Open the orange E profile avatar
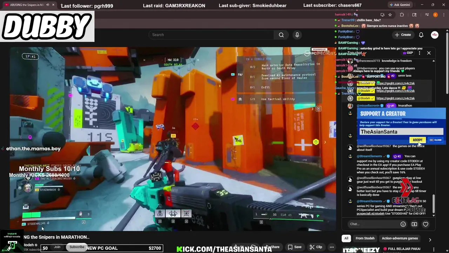 click(435, 15)
